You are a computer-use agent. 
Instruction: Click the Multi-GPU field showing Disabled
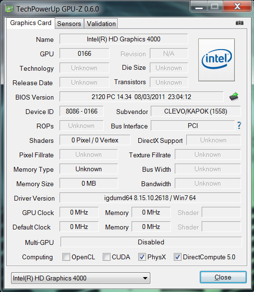pos(151,242)
